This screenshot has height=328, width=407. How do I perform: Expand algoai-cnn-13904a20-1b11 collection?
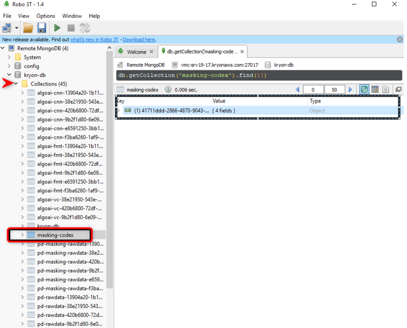(x=22, y=93)
